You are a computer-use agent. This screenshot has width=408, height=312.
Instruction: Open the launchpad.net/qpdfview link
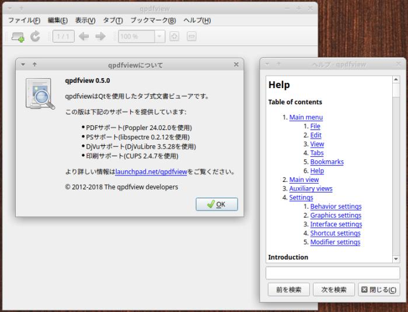coord(151,172)
